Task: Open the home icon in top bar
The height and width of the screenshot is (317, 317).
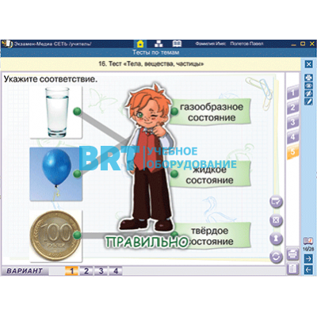Action: 140,44
